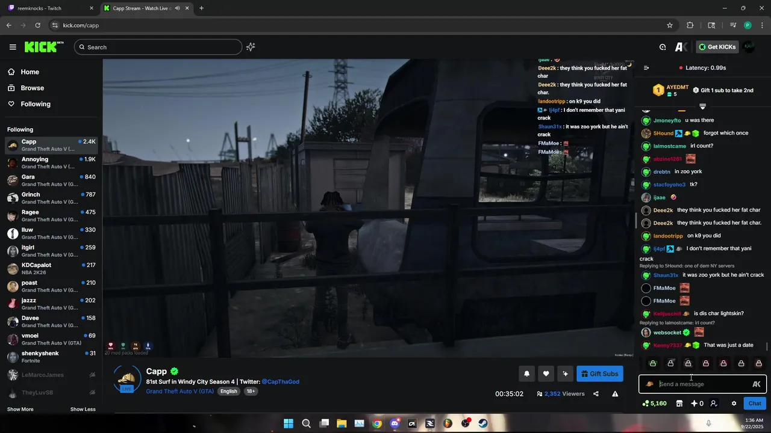The width and height of the screenshot is (771, 433).
Task: Bookmark this page with star icon
Action: click(x=669, y=25)
